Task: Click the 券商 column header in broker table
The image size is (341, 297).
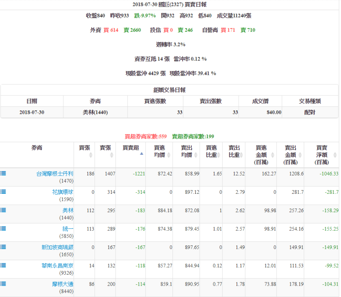Action: pyautogui.click(x=37, y=148)
